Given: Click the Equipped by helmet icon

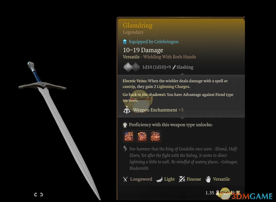Looking at the screenshot, I should (x=125, y=42).
